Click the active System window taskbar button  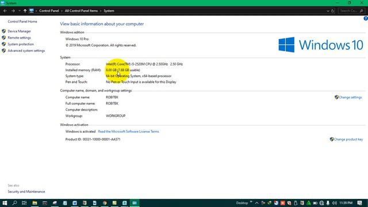(135, 203)
